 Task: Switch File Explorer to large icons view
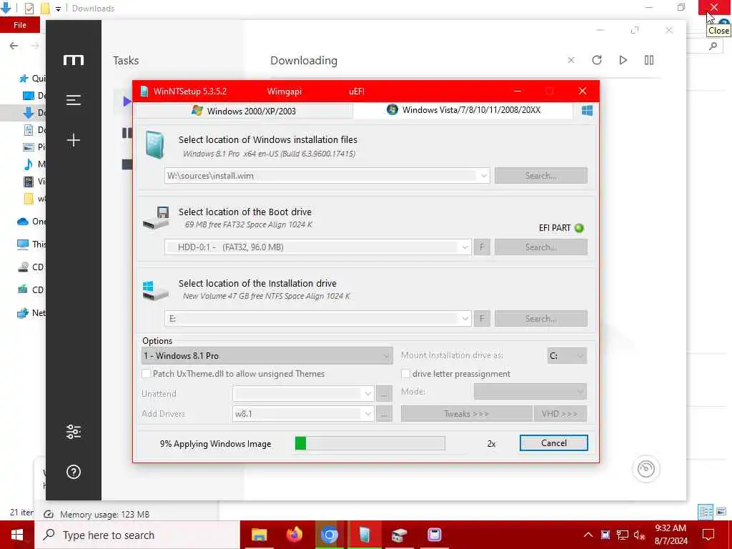pyautogui.click(x=721, y=512)
